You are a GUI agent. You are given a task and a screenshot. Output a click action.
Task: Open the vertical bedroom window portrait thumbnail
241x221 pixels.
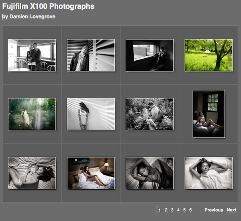tap(209, 114)
